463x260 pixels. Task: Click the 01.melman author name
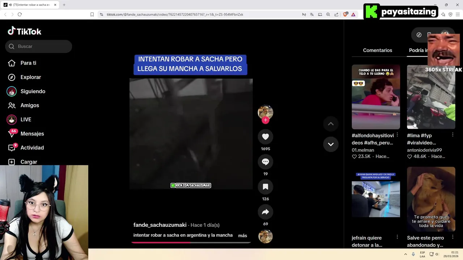(x=363, y=150)
